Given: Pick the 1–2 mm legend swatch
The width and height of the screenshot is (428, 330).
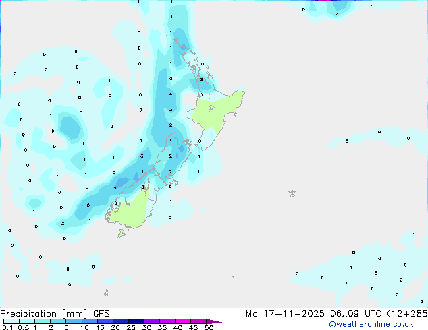Looking at the screenshot, I should [43, 321].
